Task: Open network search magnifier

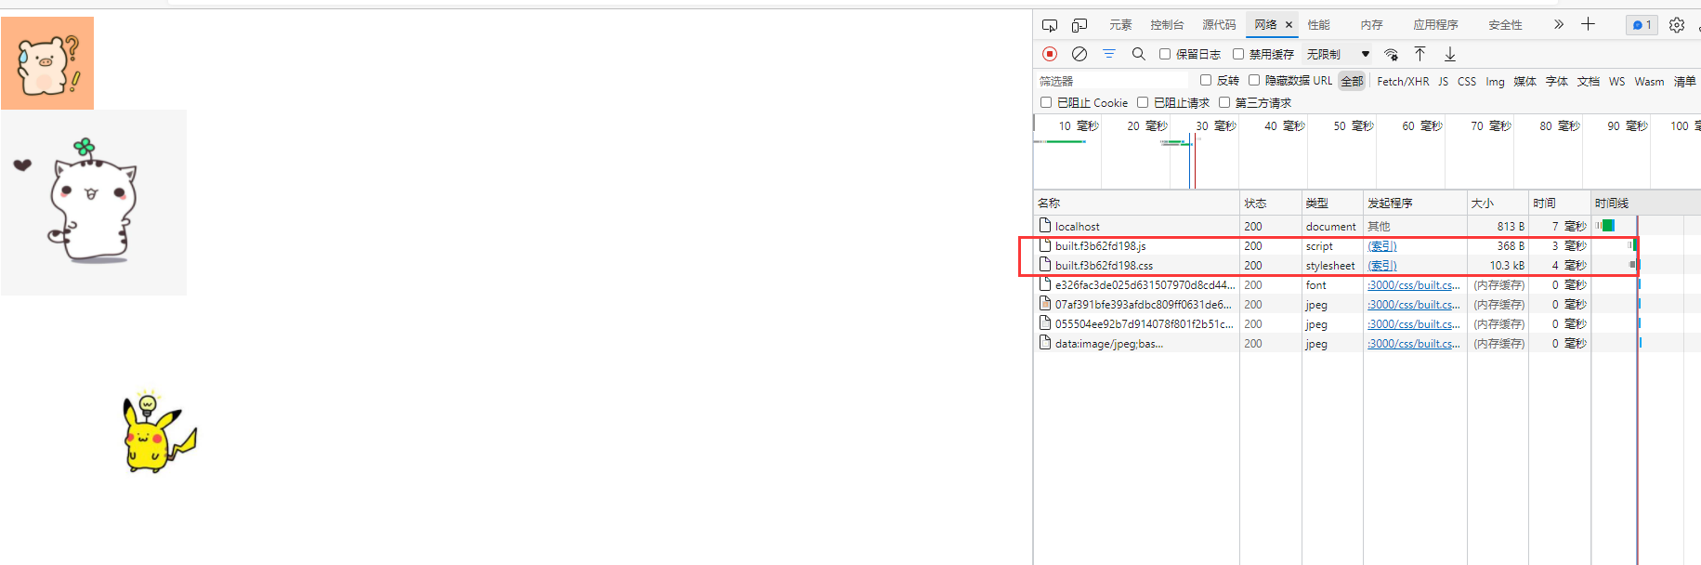Action: pos(1139,54)
